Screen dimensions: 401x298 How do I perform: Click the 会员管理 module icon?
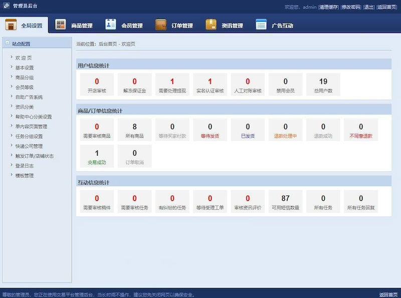[111, 23]
